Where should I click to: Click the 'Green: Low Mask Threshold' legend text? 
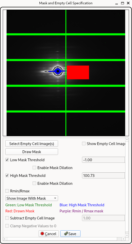[29, 205]
